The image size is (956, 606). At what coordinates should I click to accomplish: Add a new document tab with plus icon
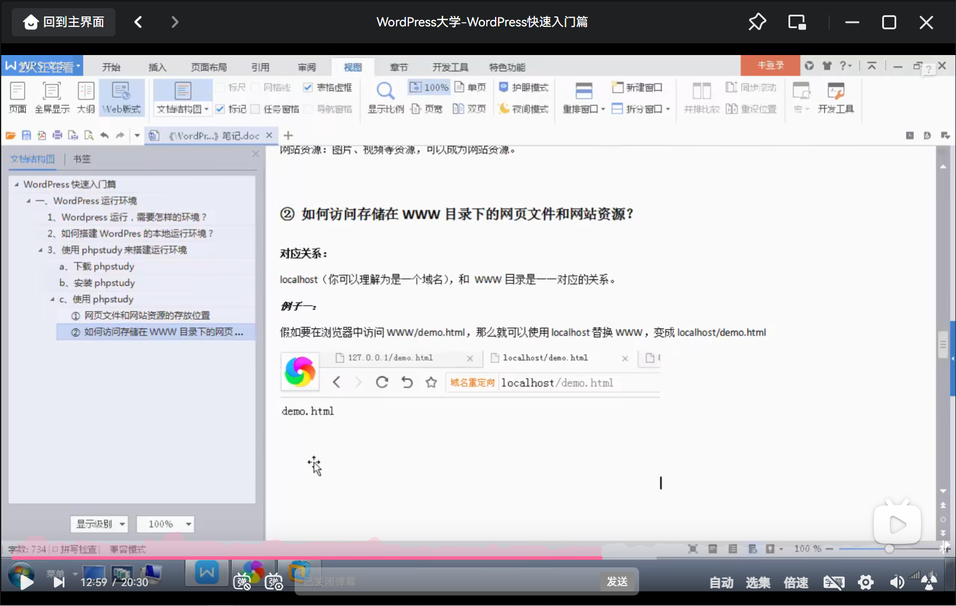click(288, 135)
